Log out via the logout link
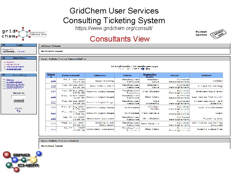The height and width of the screenshot is (174, 232). 20,52
